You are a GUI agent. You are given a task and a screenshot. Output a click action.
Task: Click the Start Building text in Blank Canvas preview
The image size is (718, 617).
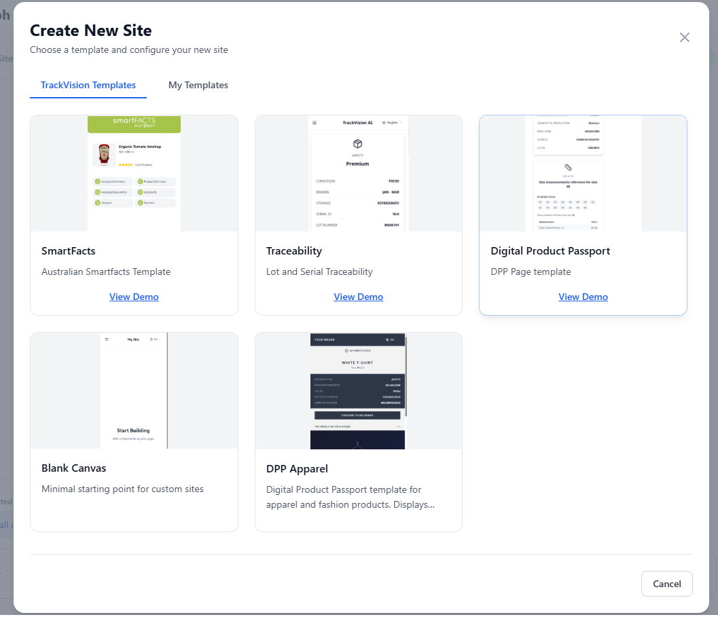coord(133,430)
